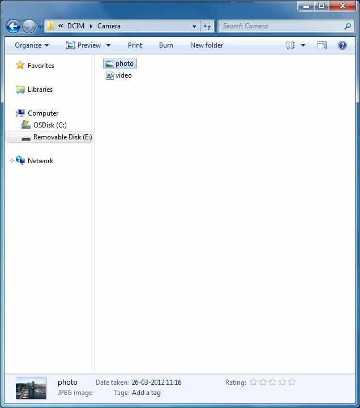The width and height of the screenshot is (360, 408).
Task: Open the Preview dropdown arrow
Action: (x=108, y=45)
